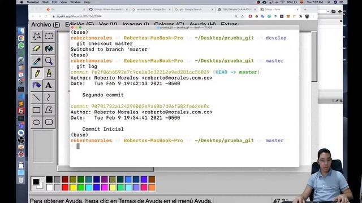Select the Rectangle shape tool
Screen dimensions: 362x203
tap(36, 110)
